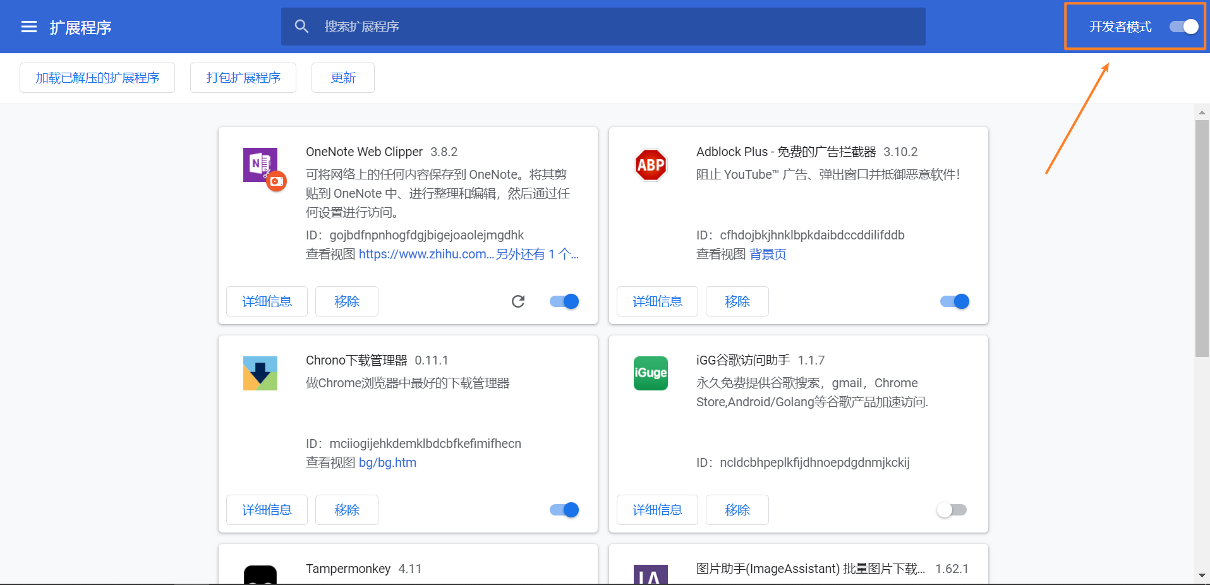
Task: Click 加载已解压的扩展程序 button
Action: coord(97,78)
